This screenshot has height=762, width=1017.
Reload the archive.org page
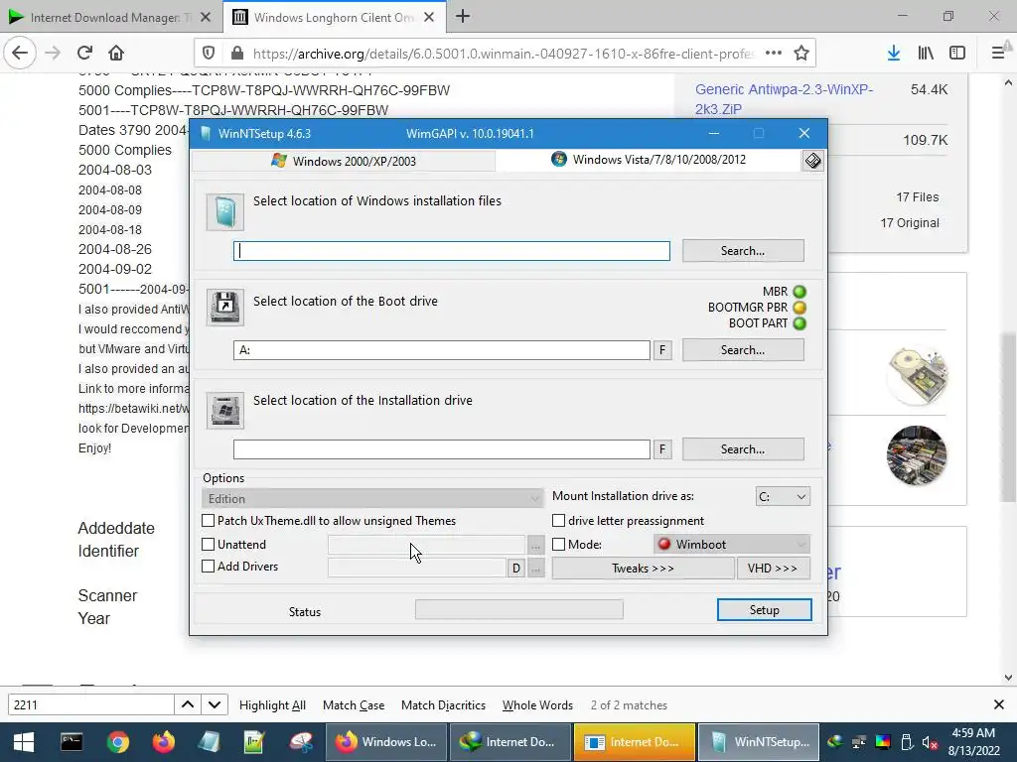84,54
